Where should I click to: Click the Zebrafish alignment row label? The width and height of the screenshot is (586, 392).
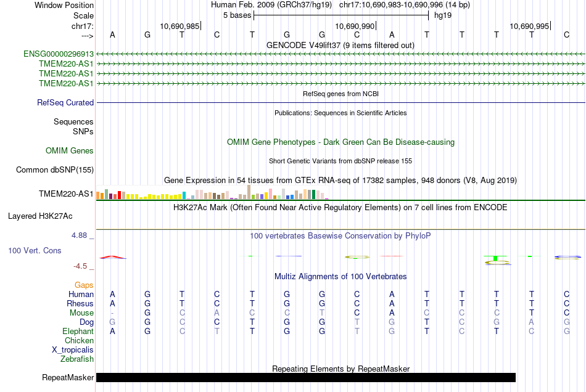(x=77, y=359)
